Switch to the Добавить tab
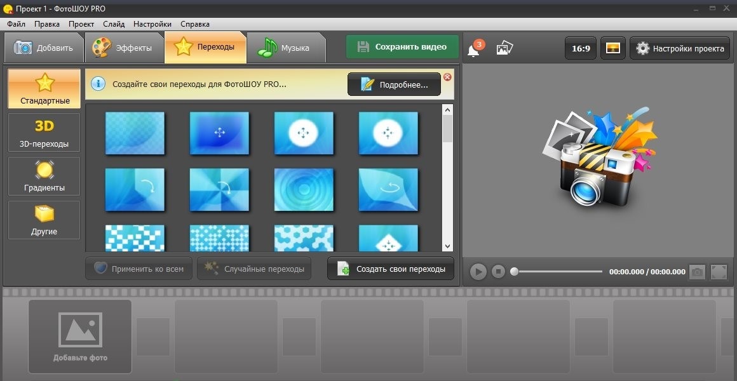 pos(44,48)
